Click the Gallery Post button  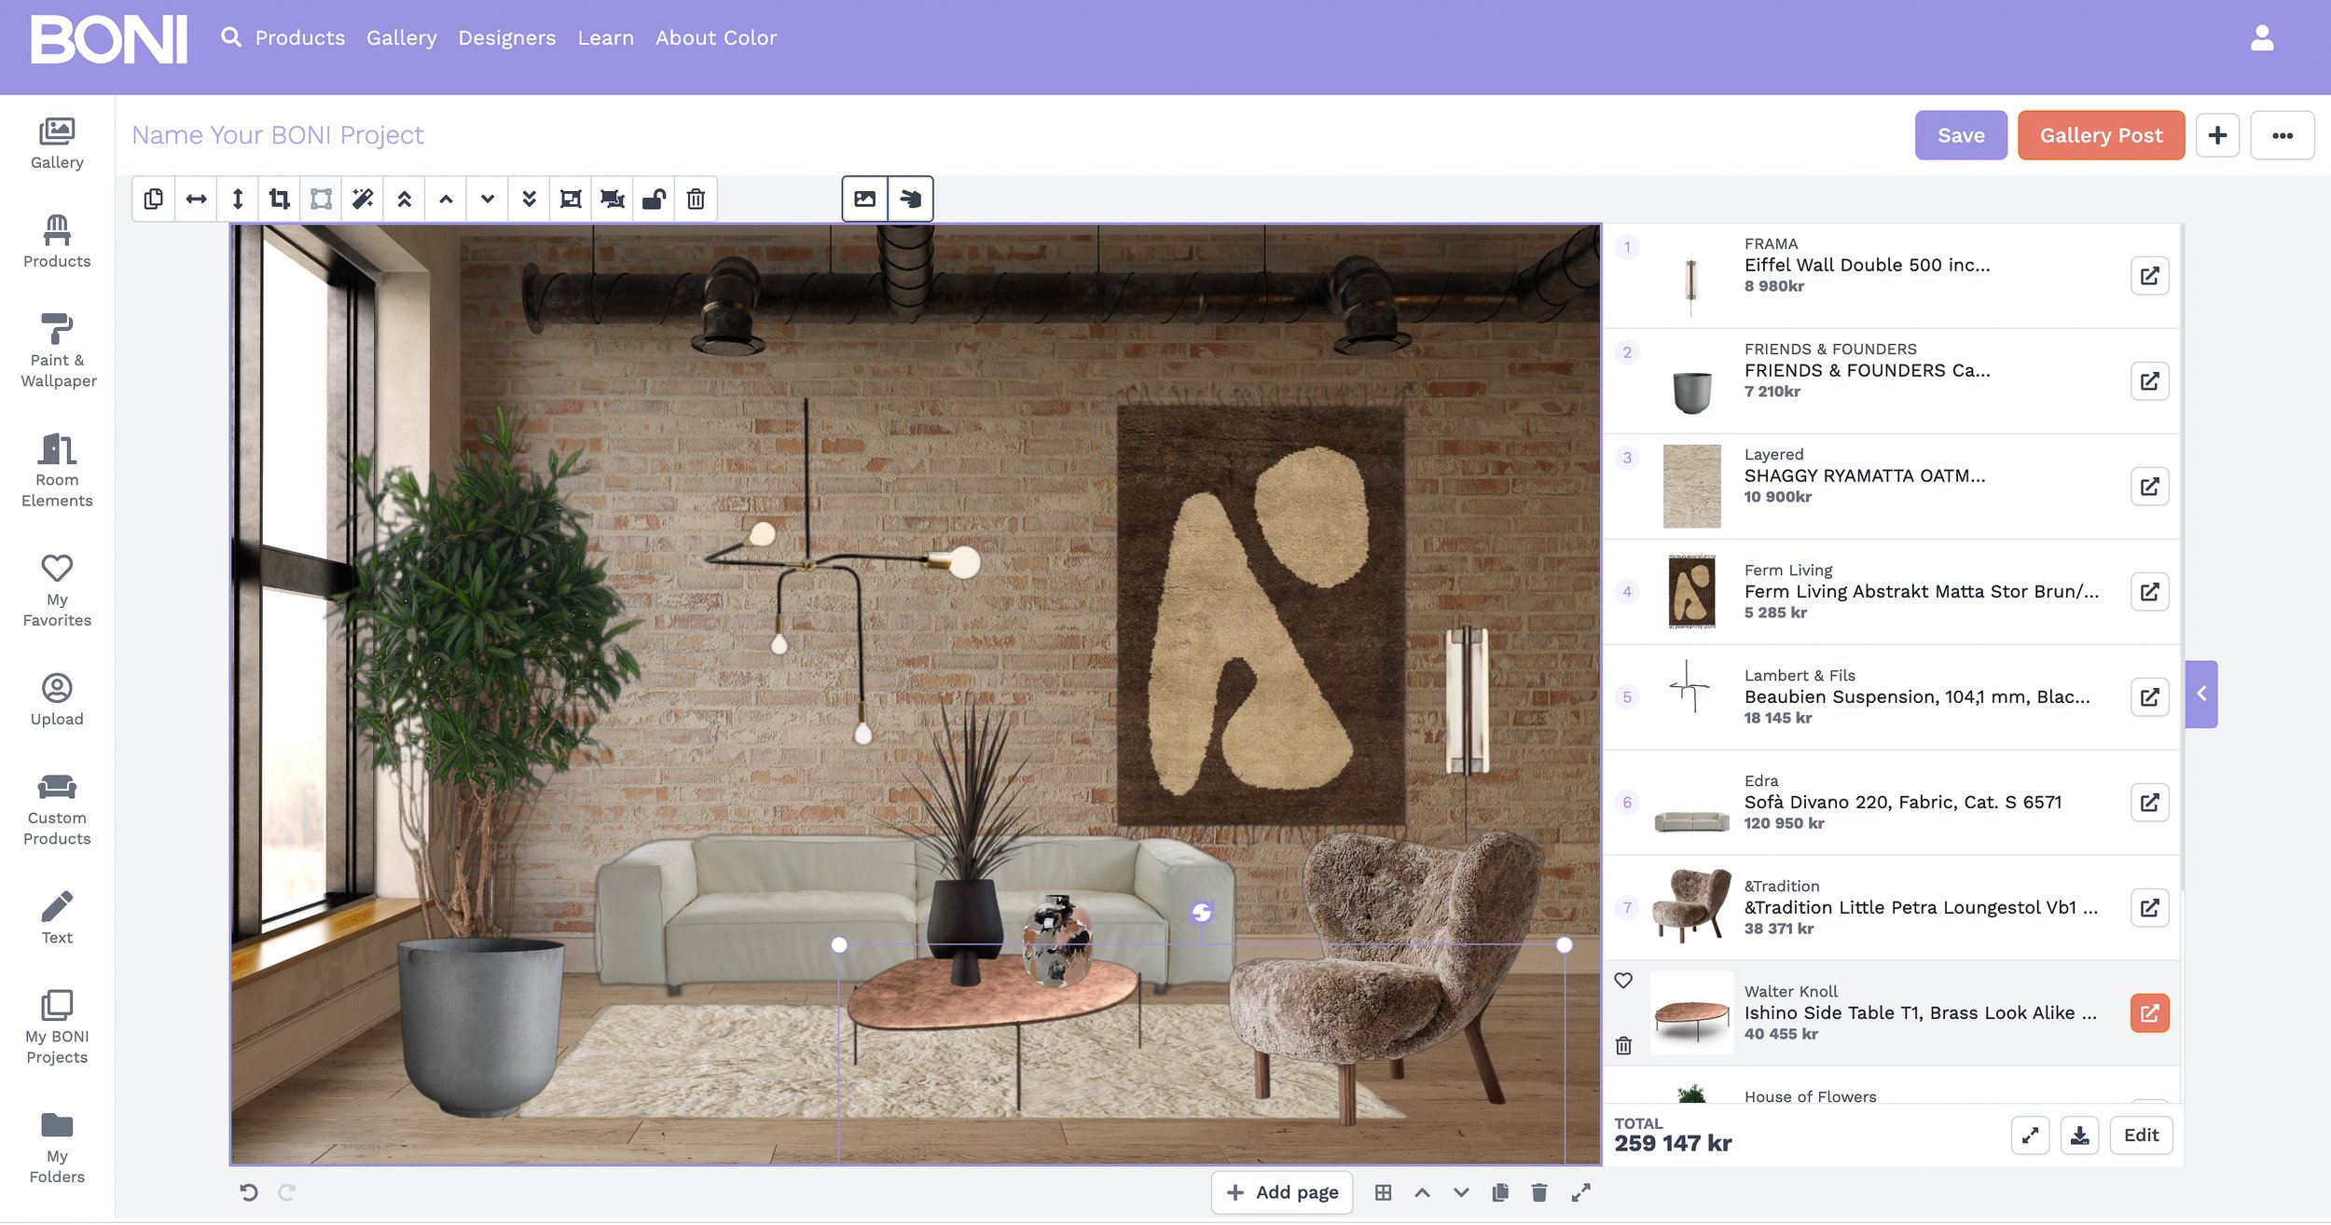click(x=2101, y=135)
